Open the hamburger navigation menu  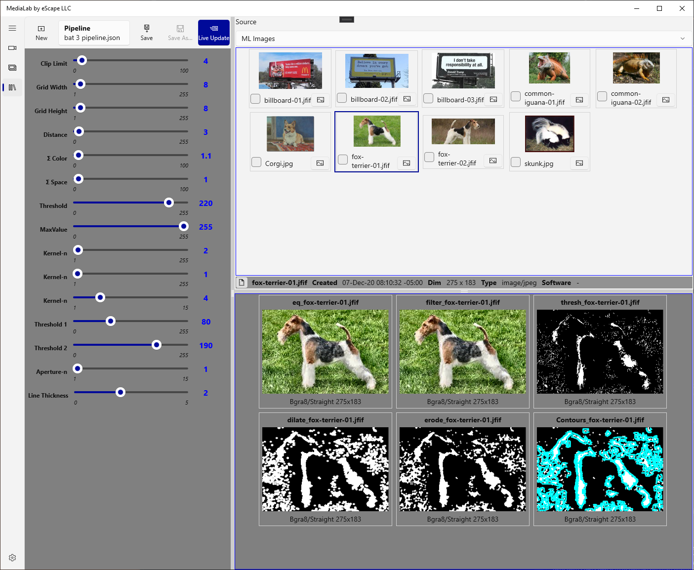[x=12, y=28]
